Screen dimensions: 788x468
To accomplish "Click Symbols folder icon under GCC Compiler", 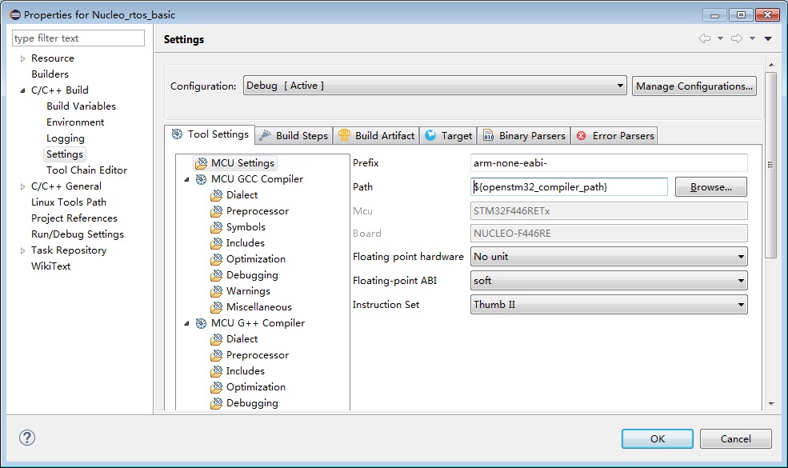I will coord(216,227).
